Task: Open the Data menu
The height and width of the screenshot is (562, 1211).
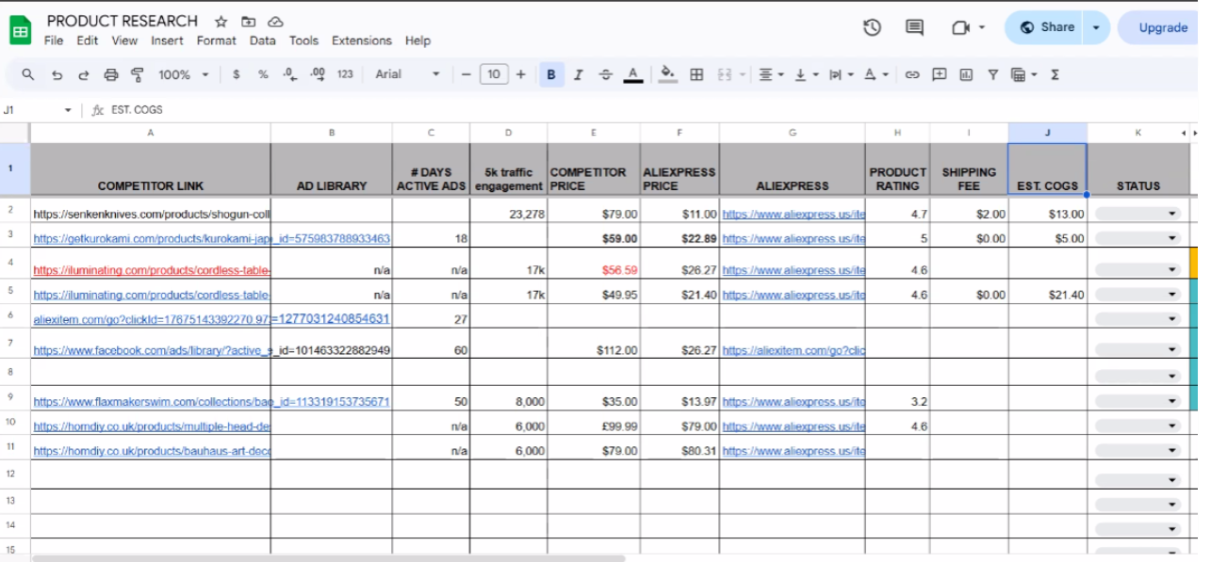Action: [x=263, y=40]
